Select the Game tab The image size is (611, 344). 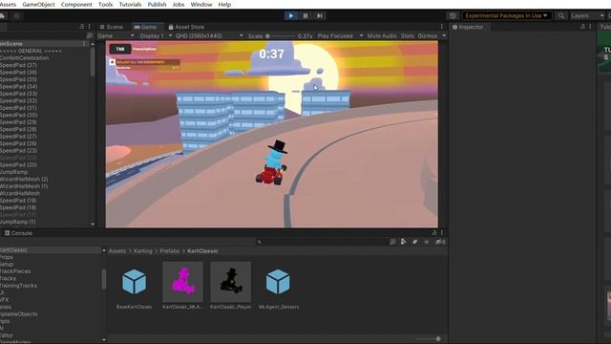[145, 27]
